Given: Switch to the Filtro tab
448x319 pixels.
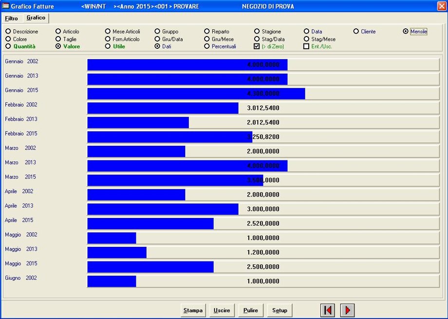Looking at the screenshot, I should [x=11, y=19].
